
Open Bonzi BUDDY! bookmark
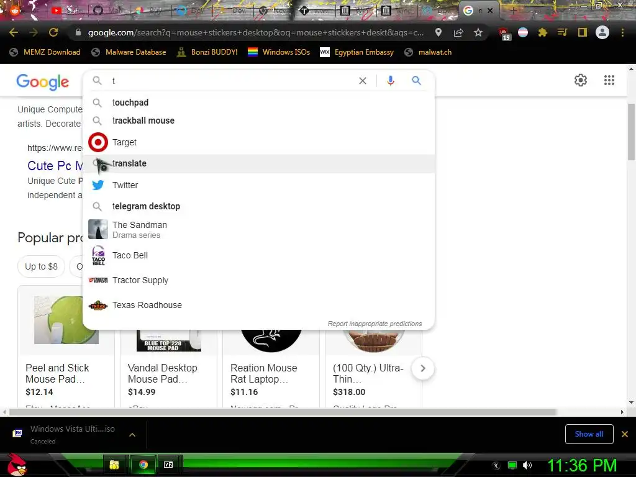pos(207,52)
